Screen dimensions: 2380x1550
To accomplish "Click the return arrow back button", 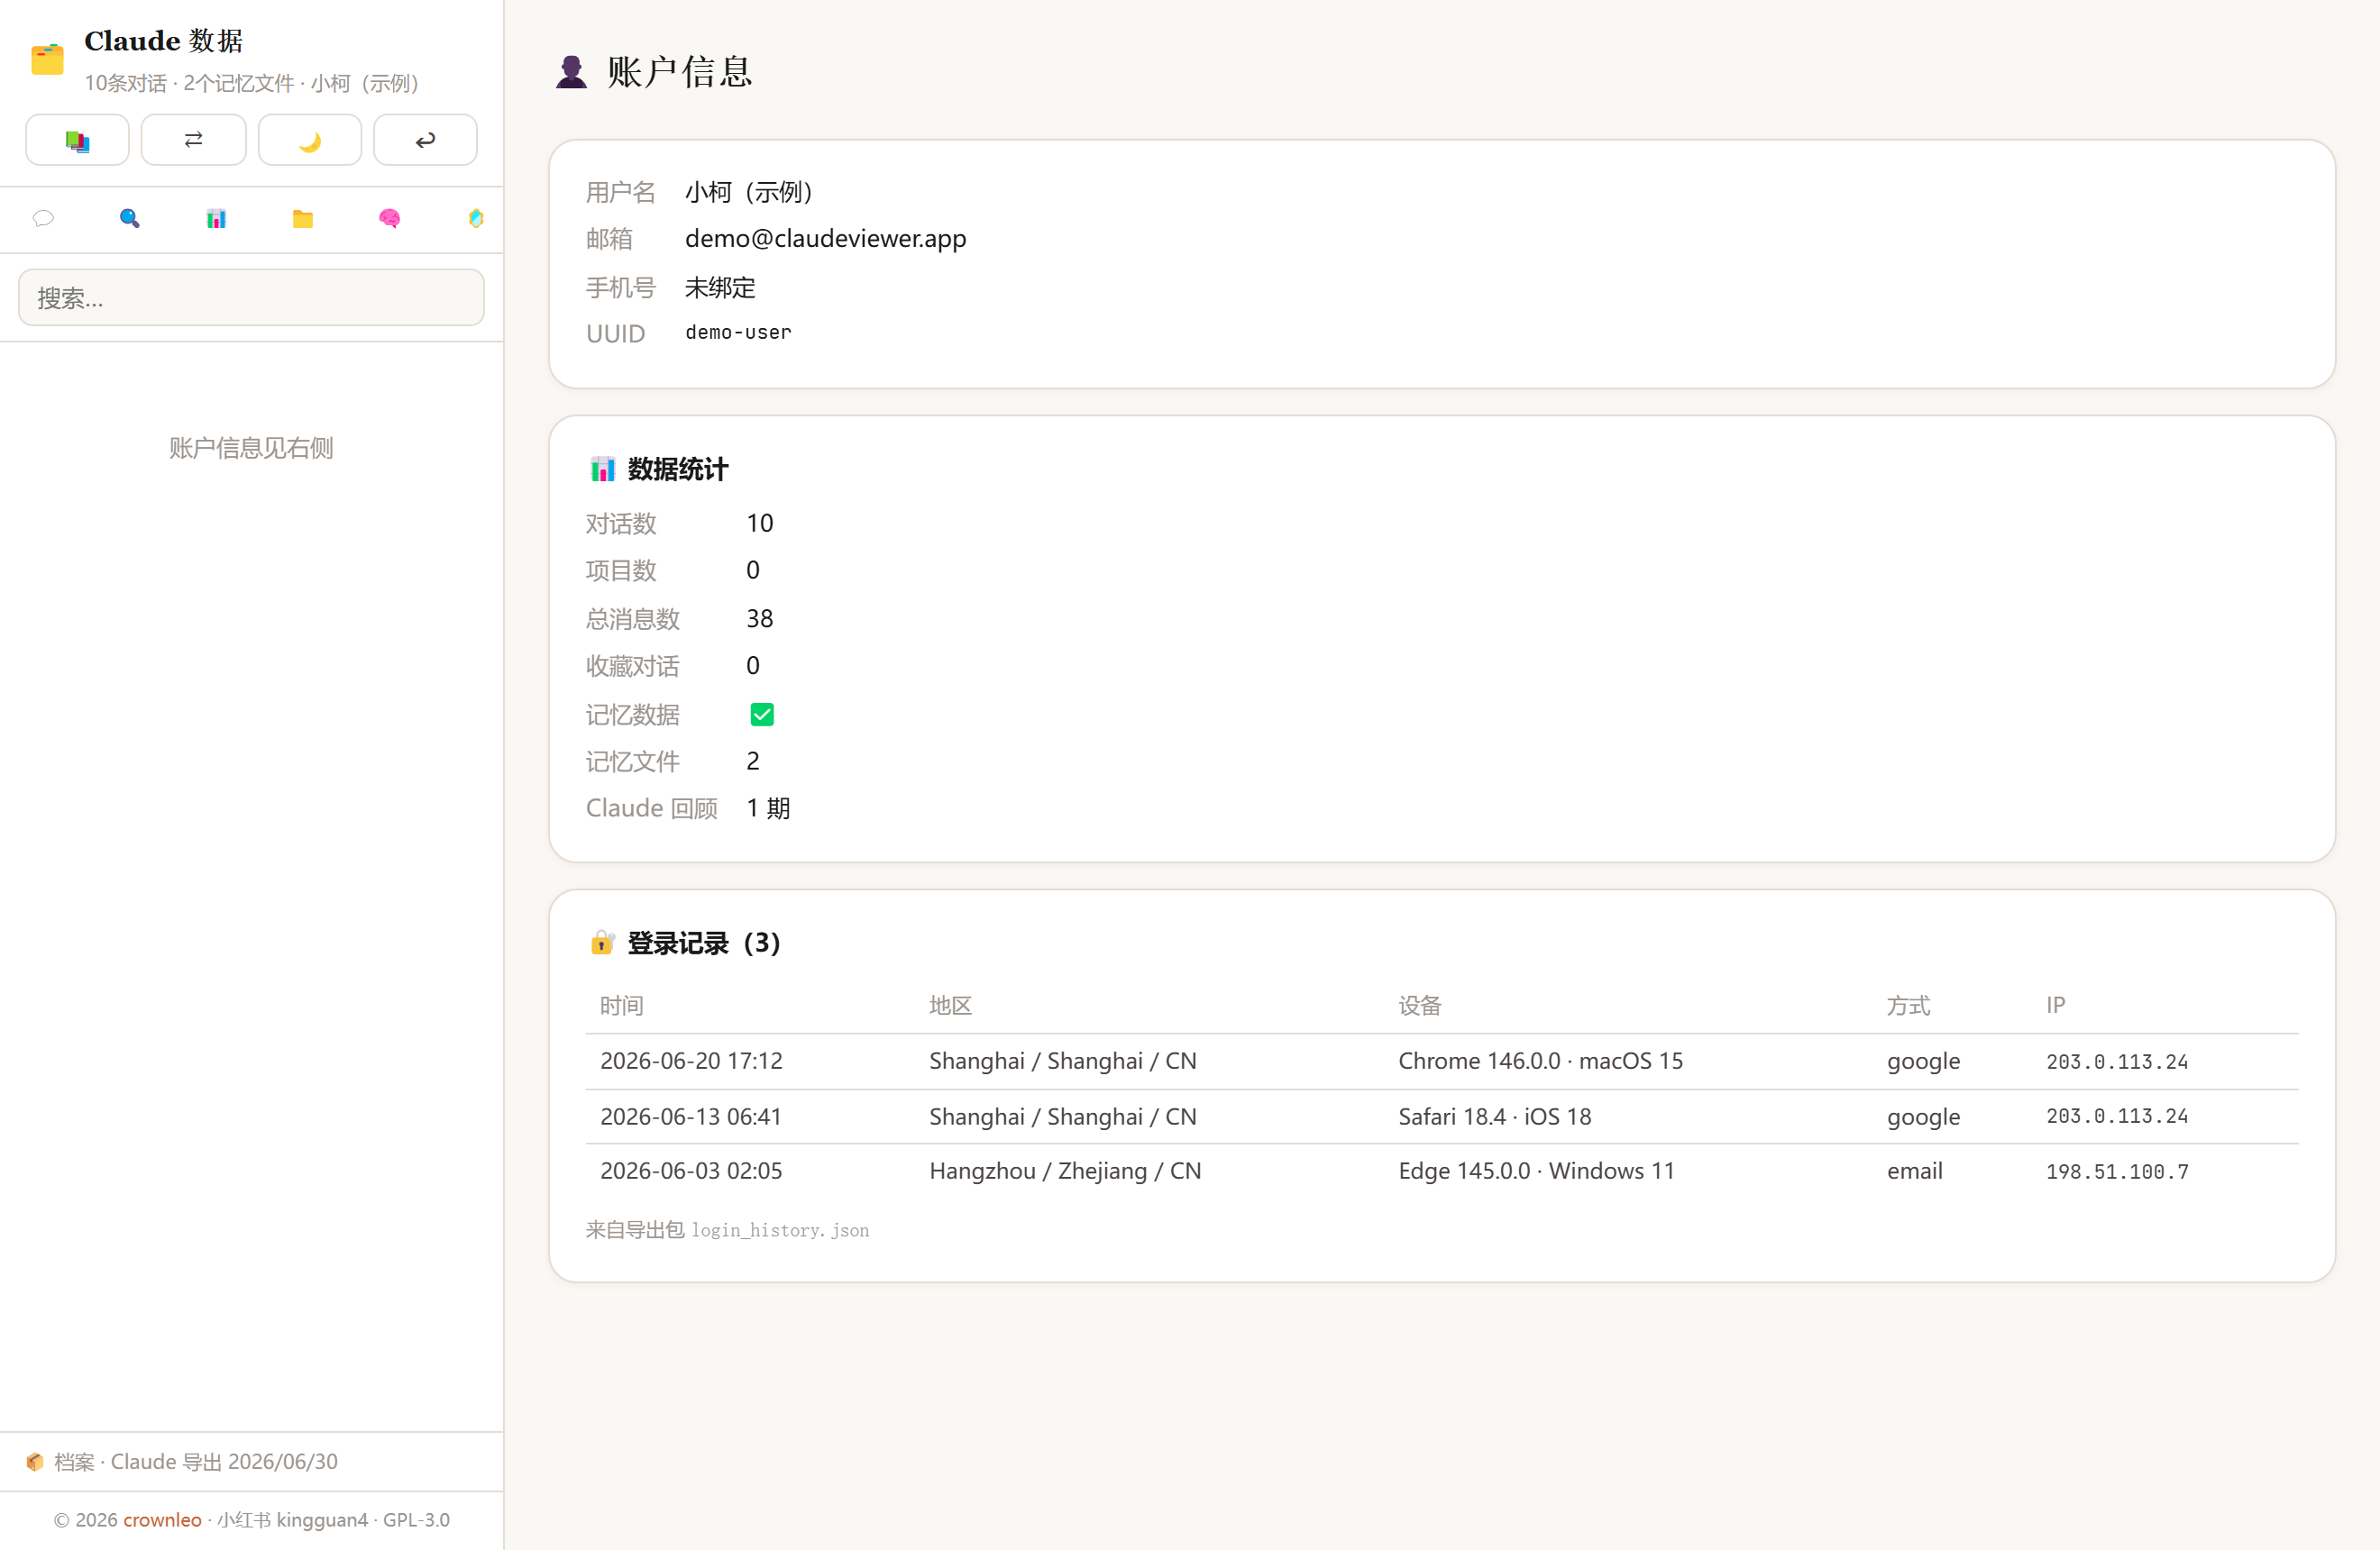I will tap(425, 140).
